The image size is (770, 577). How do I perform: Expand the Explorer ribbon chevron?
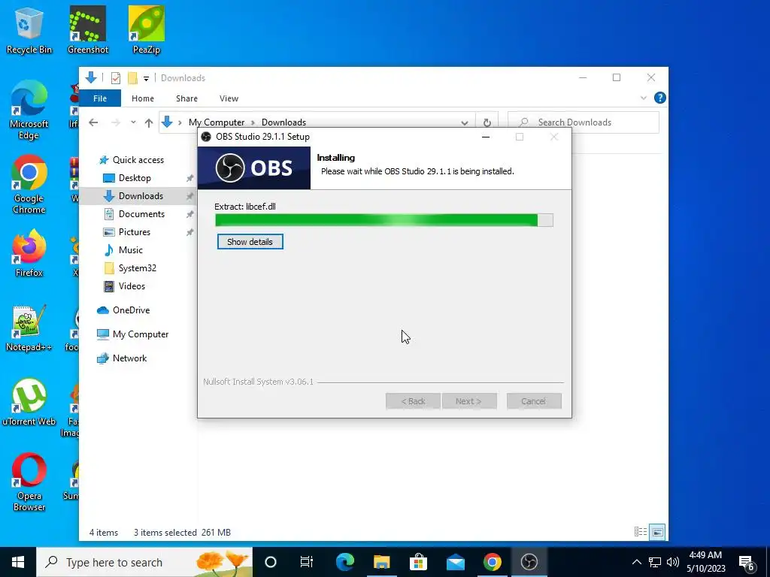click(x=644, y=98)
